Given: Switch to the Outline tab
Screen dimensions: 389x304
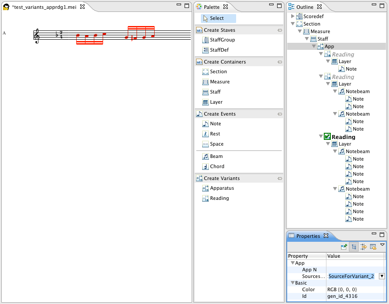Looking at the screenshot, I should pos(305,7).
